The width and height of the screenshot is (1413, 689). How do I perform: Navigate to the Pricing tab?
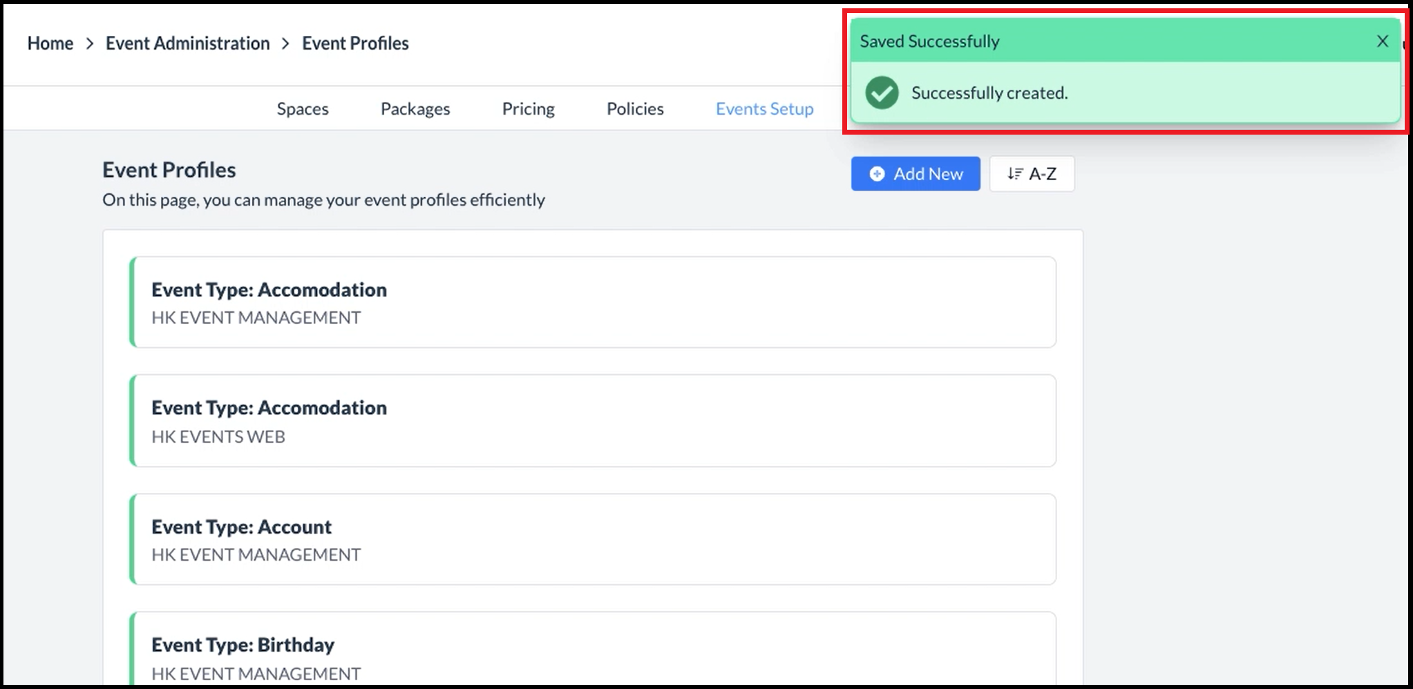[x=528, y=109]
